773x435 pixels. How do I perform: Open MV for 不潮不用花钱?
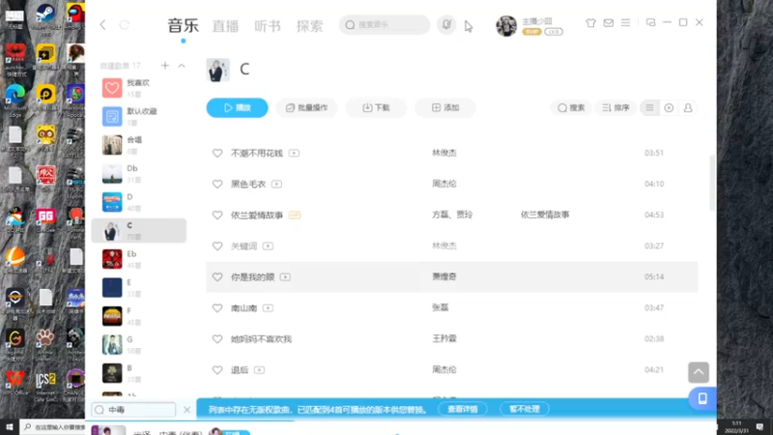[294, 154]
